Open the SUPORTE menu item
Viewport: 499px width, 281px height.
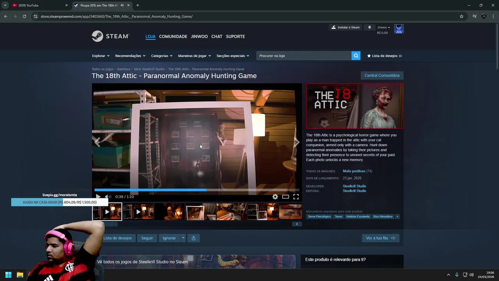click(x=235, y=36)
